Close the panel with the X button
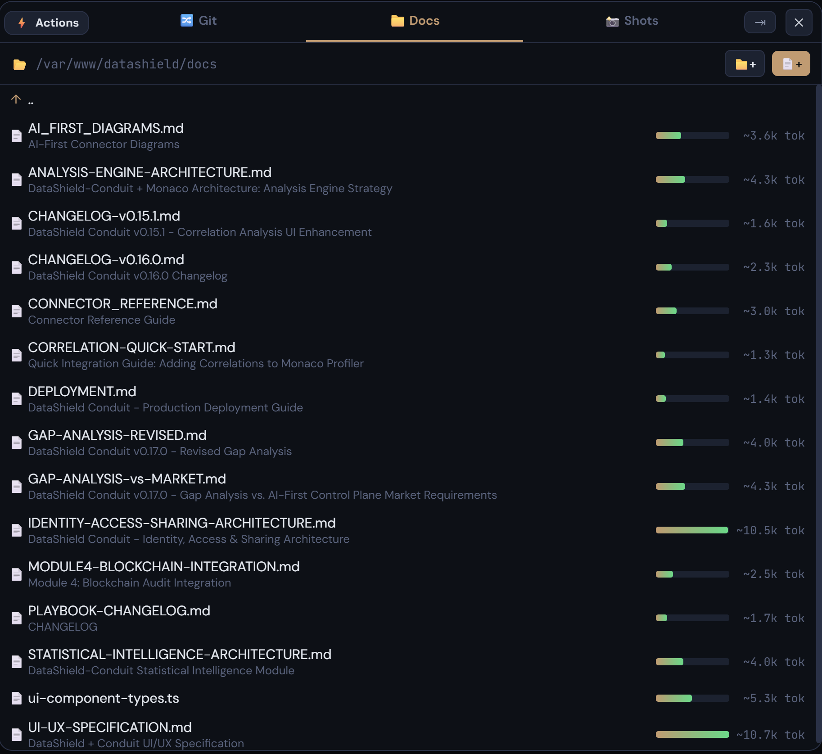Image resolution: width=822 pixels, height=754 pixels. point(799,23)
